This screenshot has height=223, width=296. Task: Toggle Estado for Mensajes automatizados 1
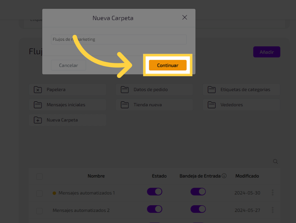click(x=154, y=192)
